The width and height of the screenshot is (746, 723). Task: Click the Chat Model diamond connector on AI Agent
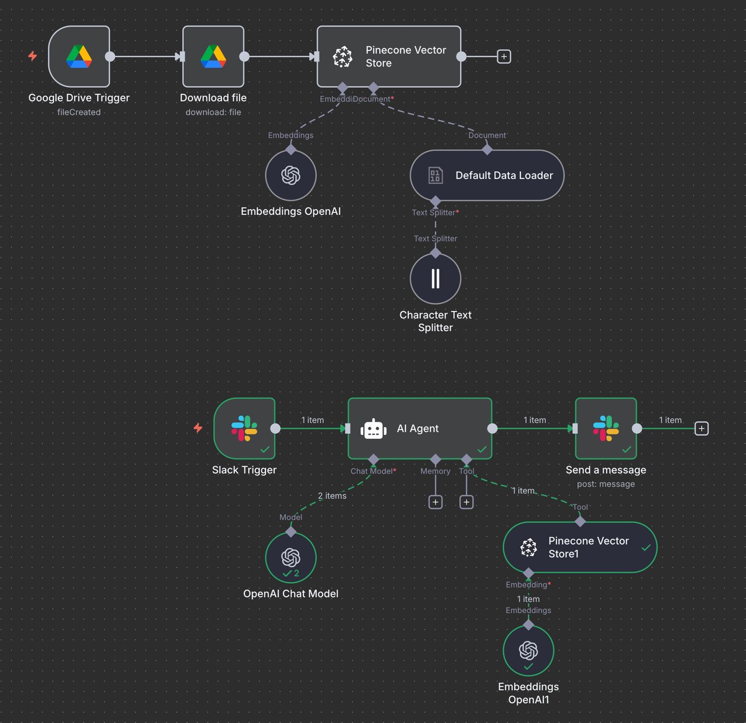pos(373,459)
